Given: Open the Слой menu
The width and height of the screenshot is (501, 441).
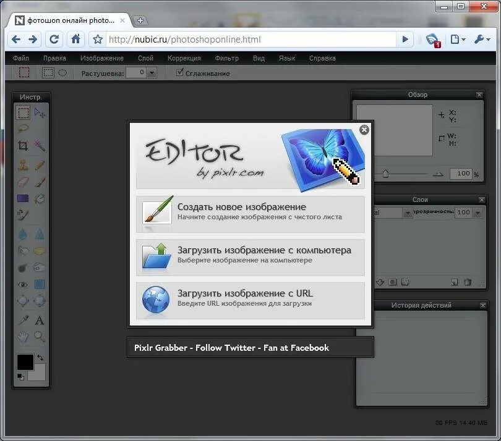Looking at the screenshot, I should [146, 58].
